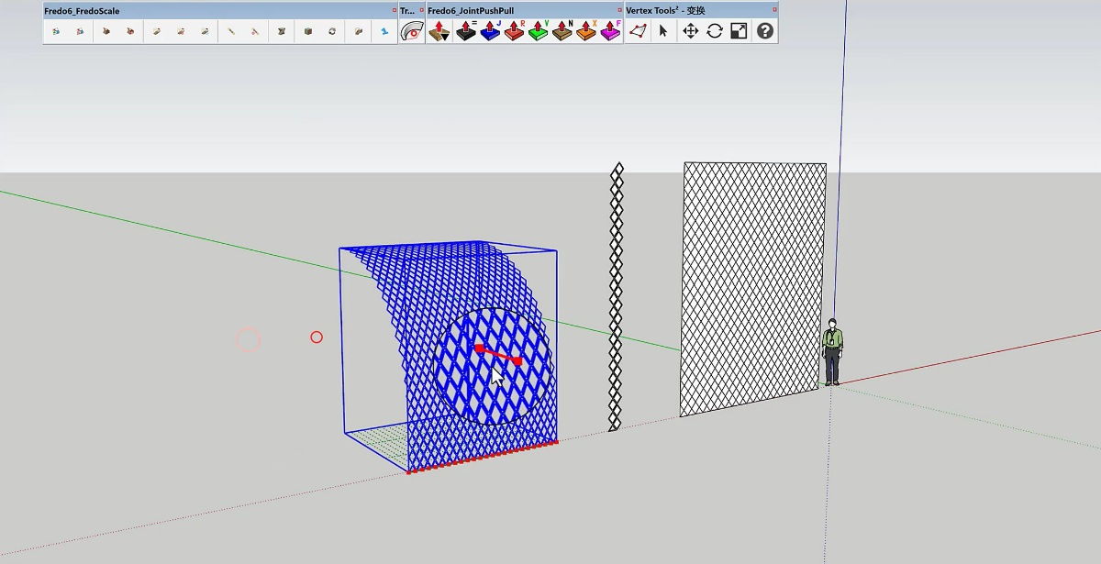Click the red vertex row at the bent mesh's base
The width and height of the screenshot is (1101, 564).
pyautogui.click(x=483, y=457)
